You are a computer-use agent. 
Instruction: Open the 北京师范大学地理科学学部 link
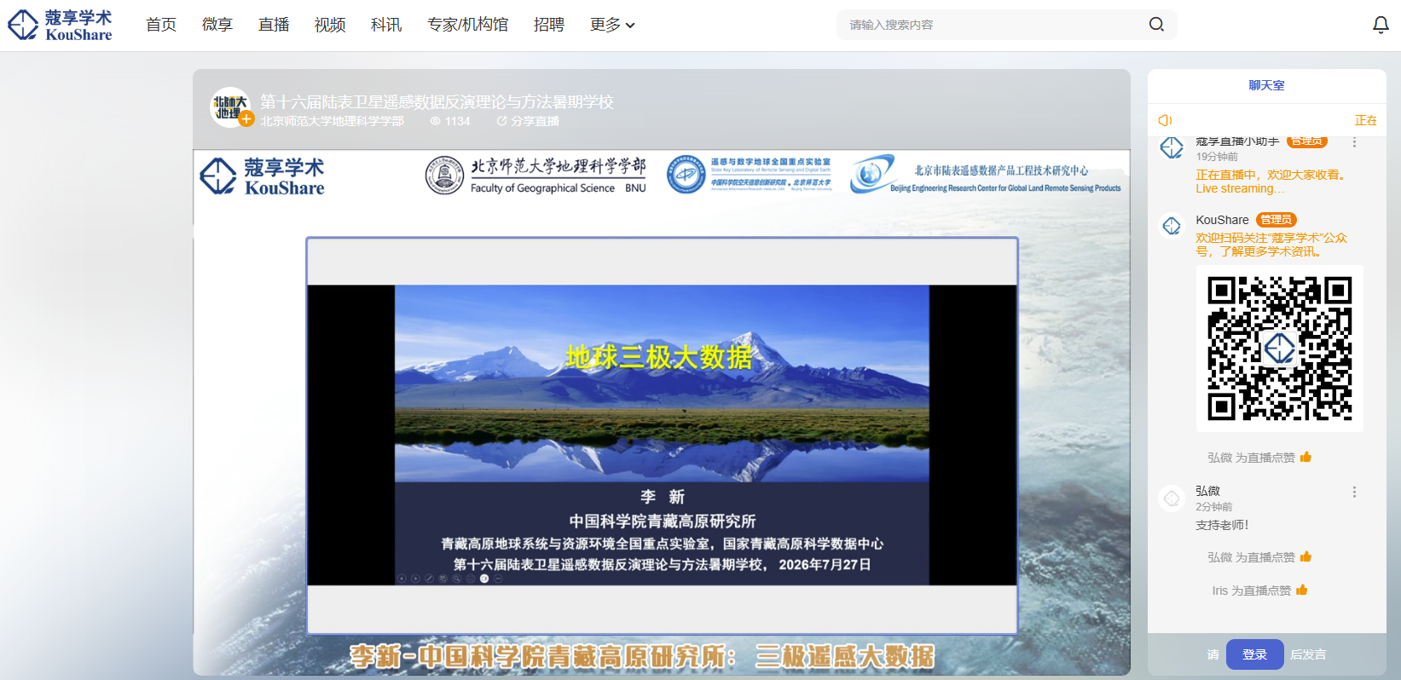[x=332, y=121]
